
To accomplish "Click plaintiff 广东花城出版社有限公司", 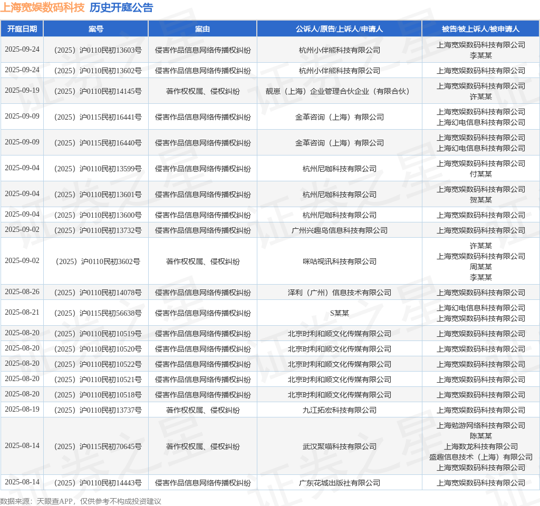I will click(339, 483).
